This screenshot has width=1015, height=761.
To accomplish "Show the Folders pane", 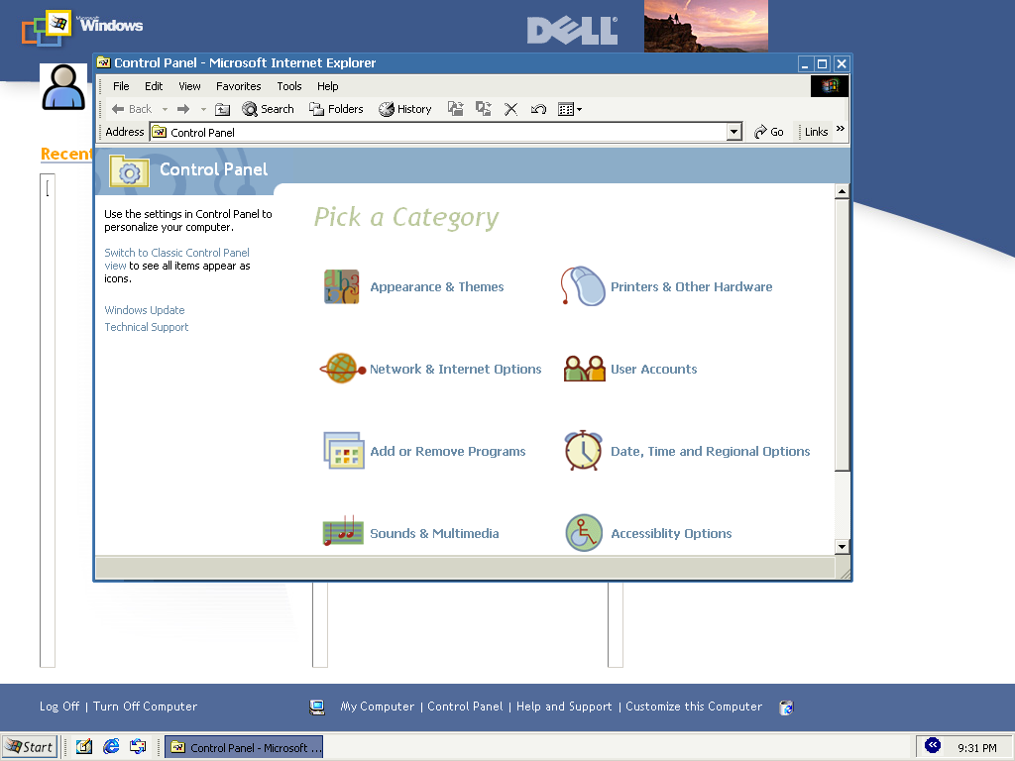I will pos(336,109).
